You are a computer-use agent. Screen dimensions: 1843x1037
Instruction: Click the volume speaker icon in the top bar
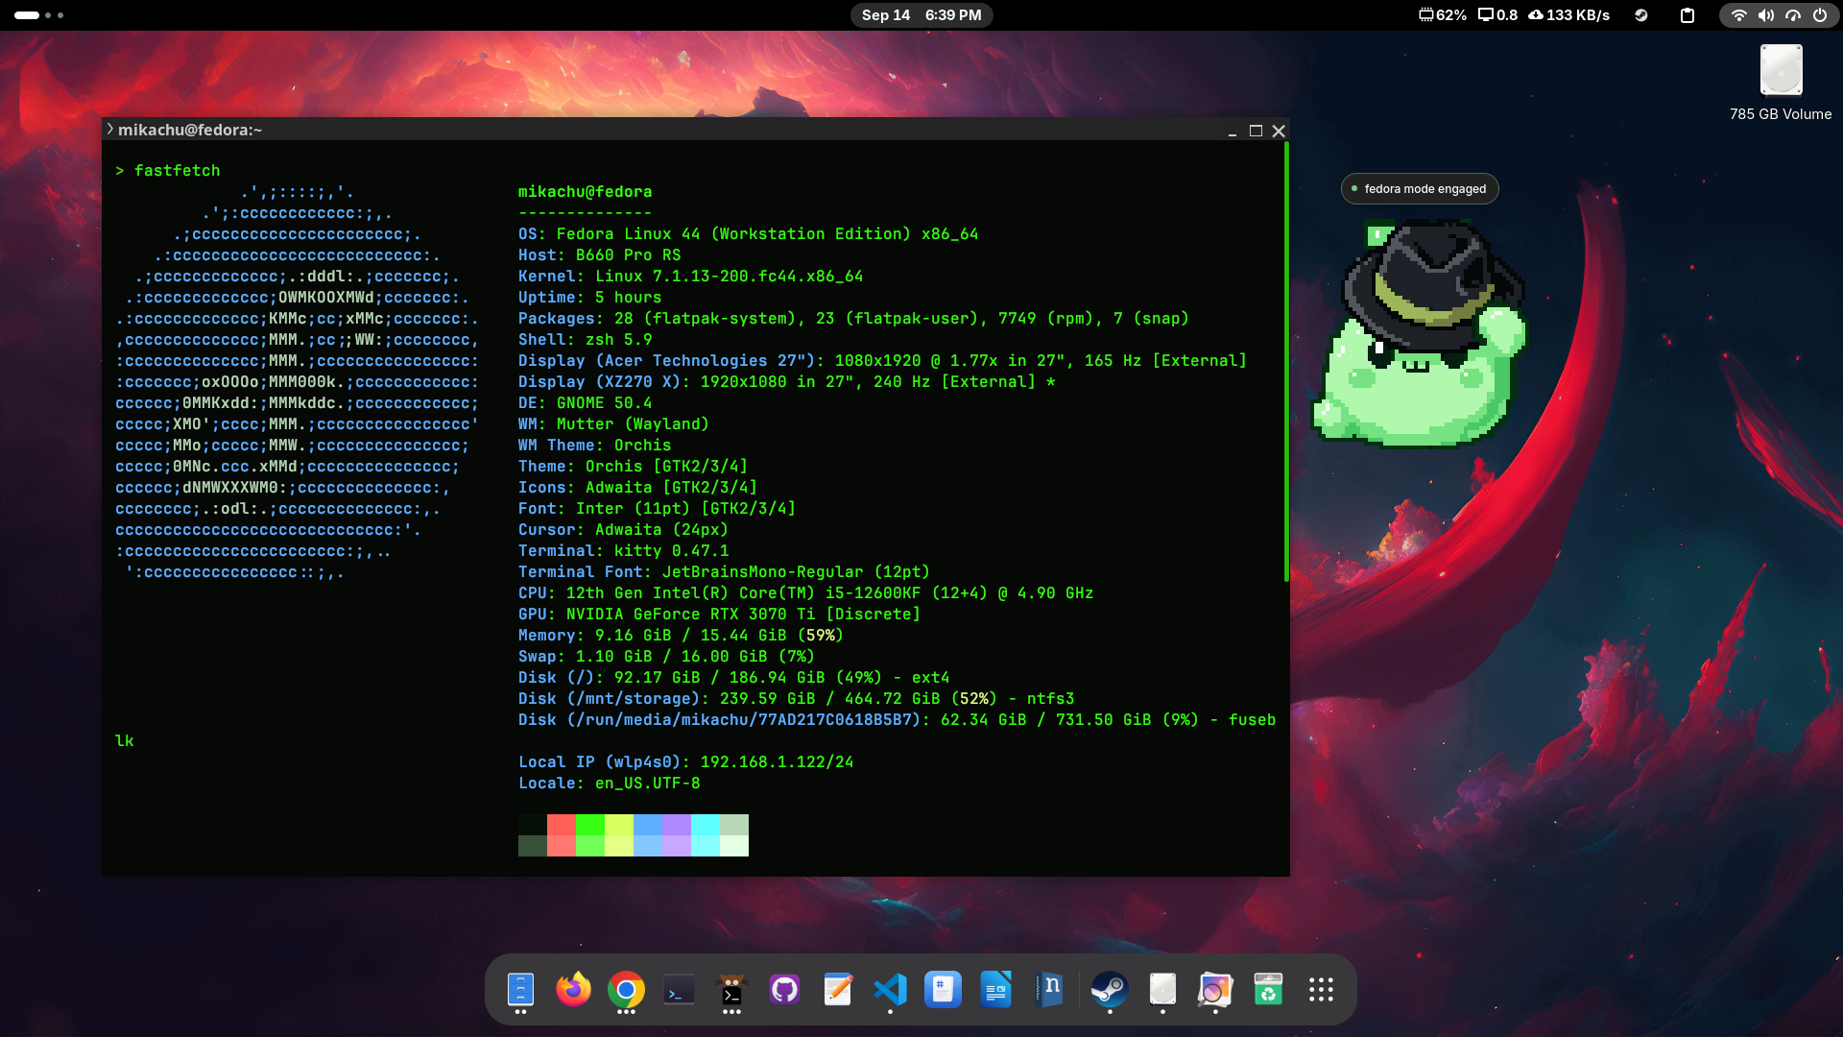1765,15
